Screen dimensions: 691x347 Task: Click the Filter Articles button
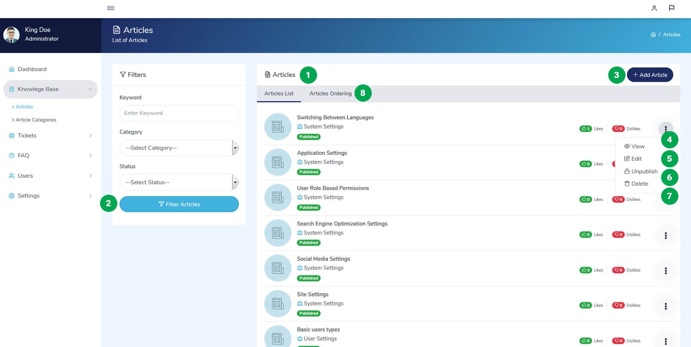179,204
